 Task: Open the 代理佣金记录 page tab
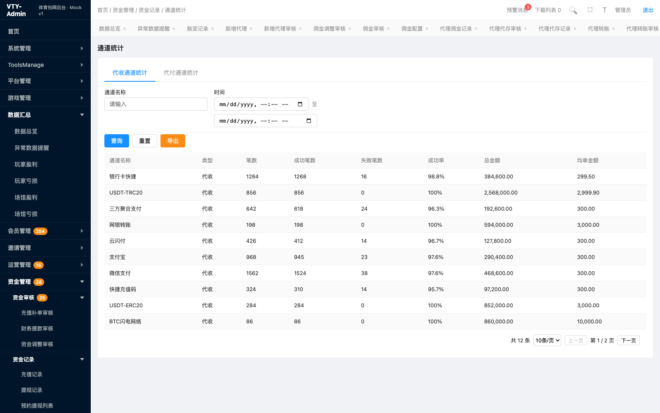tap(455, 28)
